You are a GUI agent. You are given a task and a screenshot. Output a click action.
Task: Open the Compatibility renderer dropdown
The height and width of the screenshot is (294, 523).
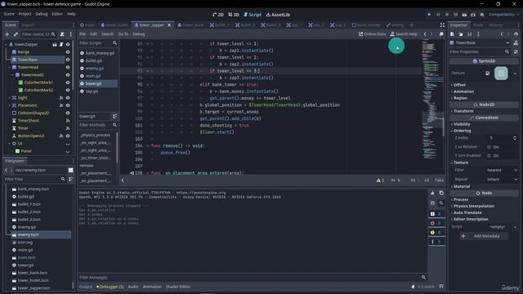tap(504, 15)
